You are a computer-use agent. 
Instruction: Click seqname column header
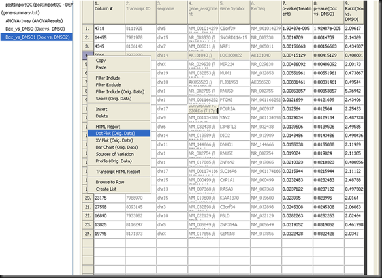tap(172, 12)
